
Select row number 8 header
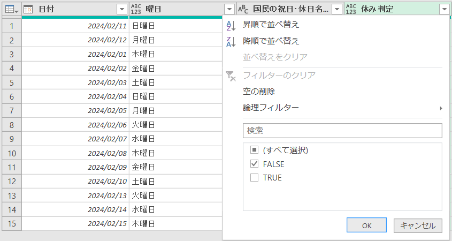click(11, 125)
